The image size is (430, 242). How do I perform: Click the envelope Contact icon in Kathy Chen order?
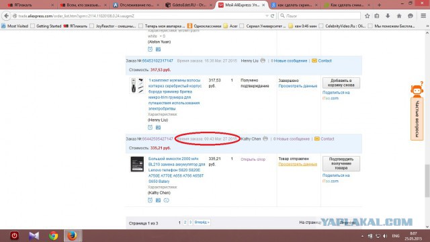[316, 139]
